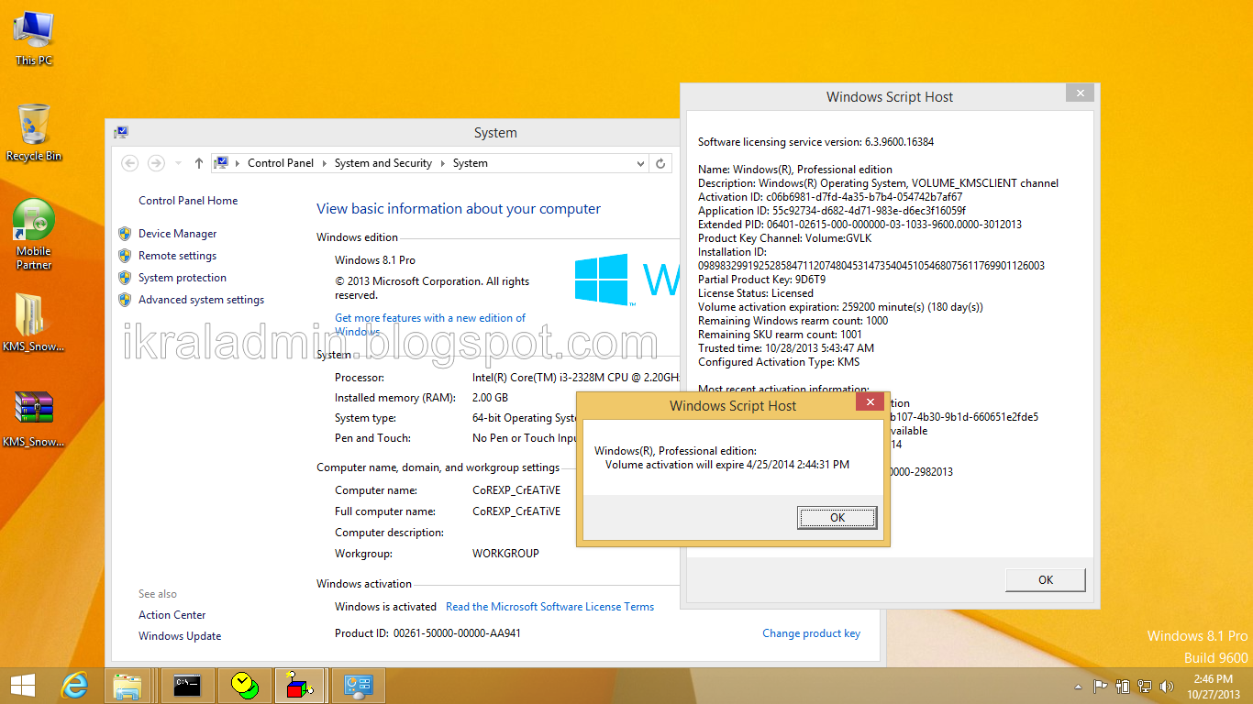
Task: Open Advanced system settings link
Action: (201, 300)
